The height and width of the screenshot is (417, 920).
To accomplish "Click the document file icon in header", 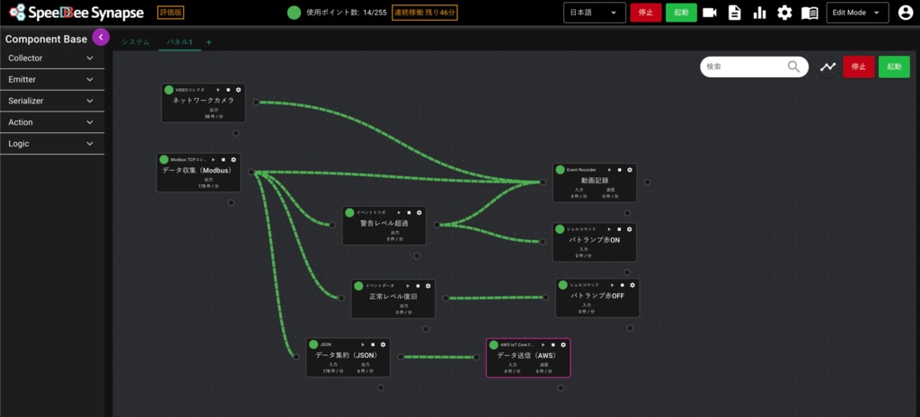I will (735, 13).
